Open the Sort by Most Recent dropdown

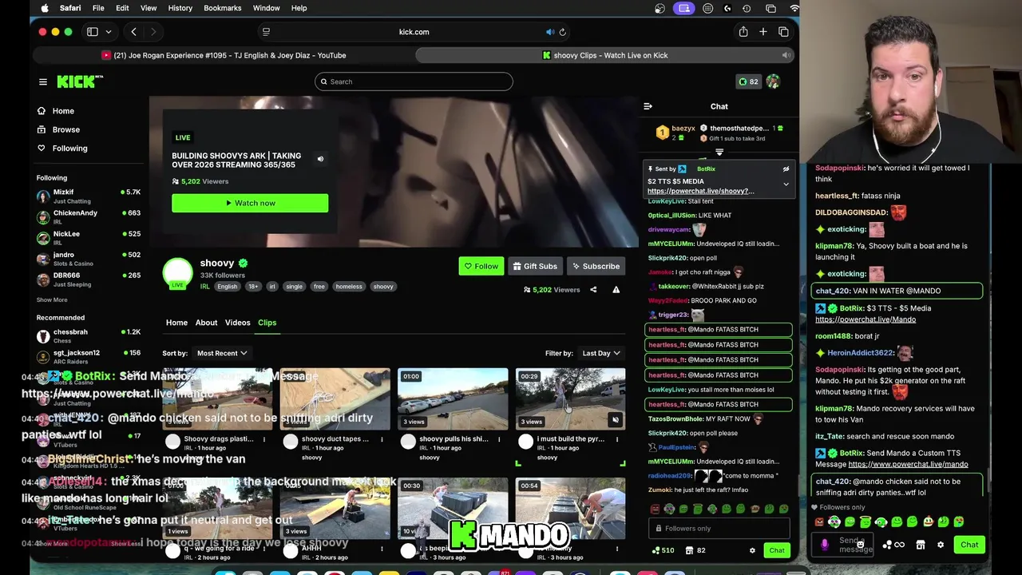[222, 353]
